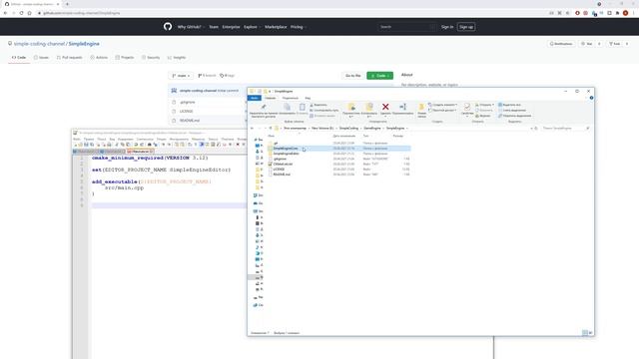The height and width of the screenshot is (359, 639).
Task: Click SimpleCoding in Explorer breadcrumb path
Action: tap(348, 129)
